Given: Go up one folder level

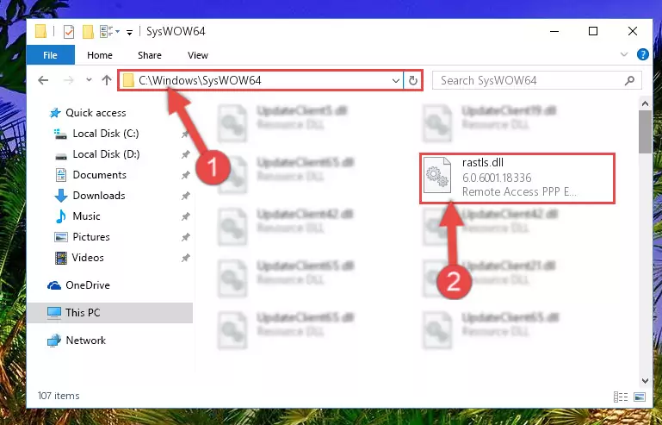Looking at the screenshot, I should coord(107,80).
